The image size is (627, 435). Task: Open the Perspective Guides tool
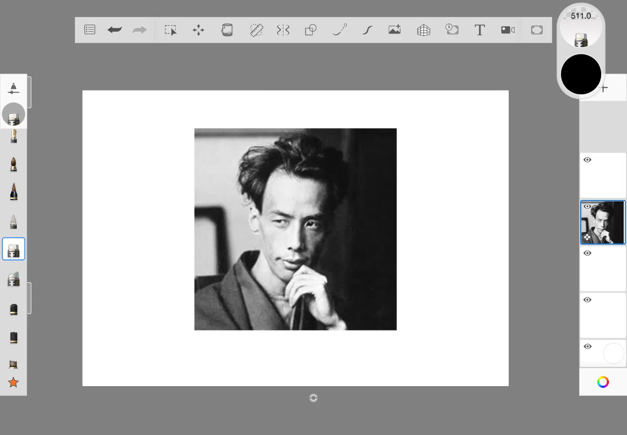tap(423, 30)
